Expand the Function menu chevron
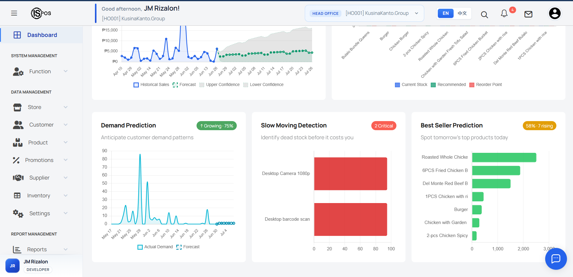The width and height of the screenshot is (573, 277). 66,71
